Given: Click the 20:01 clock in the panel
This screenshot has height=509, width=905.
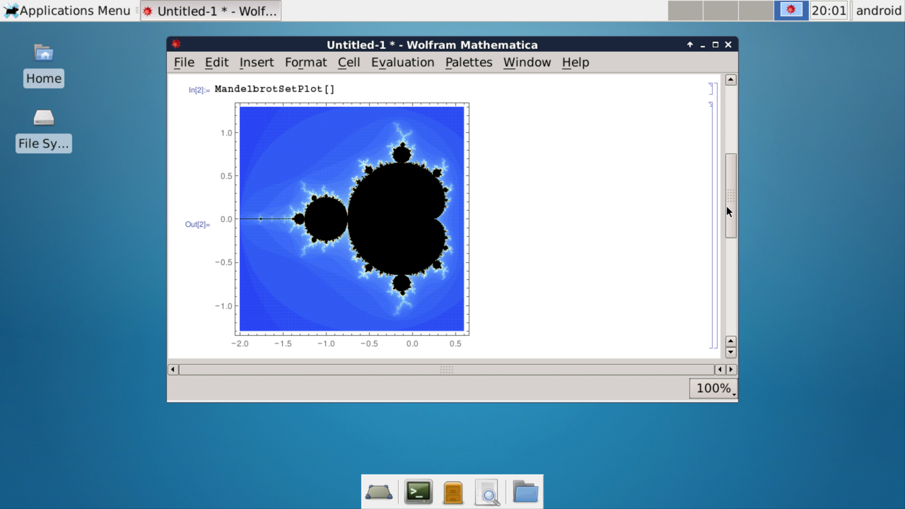Looking at the screenshot, I should click(x=830, y=11).
